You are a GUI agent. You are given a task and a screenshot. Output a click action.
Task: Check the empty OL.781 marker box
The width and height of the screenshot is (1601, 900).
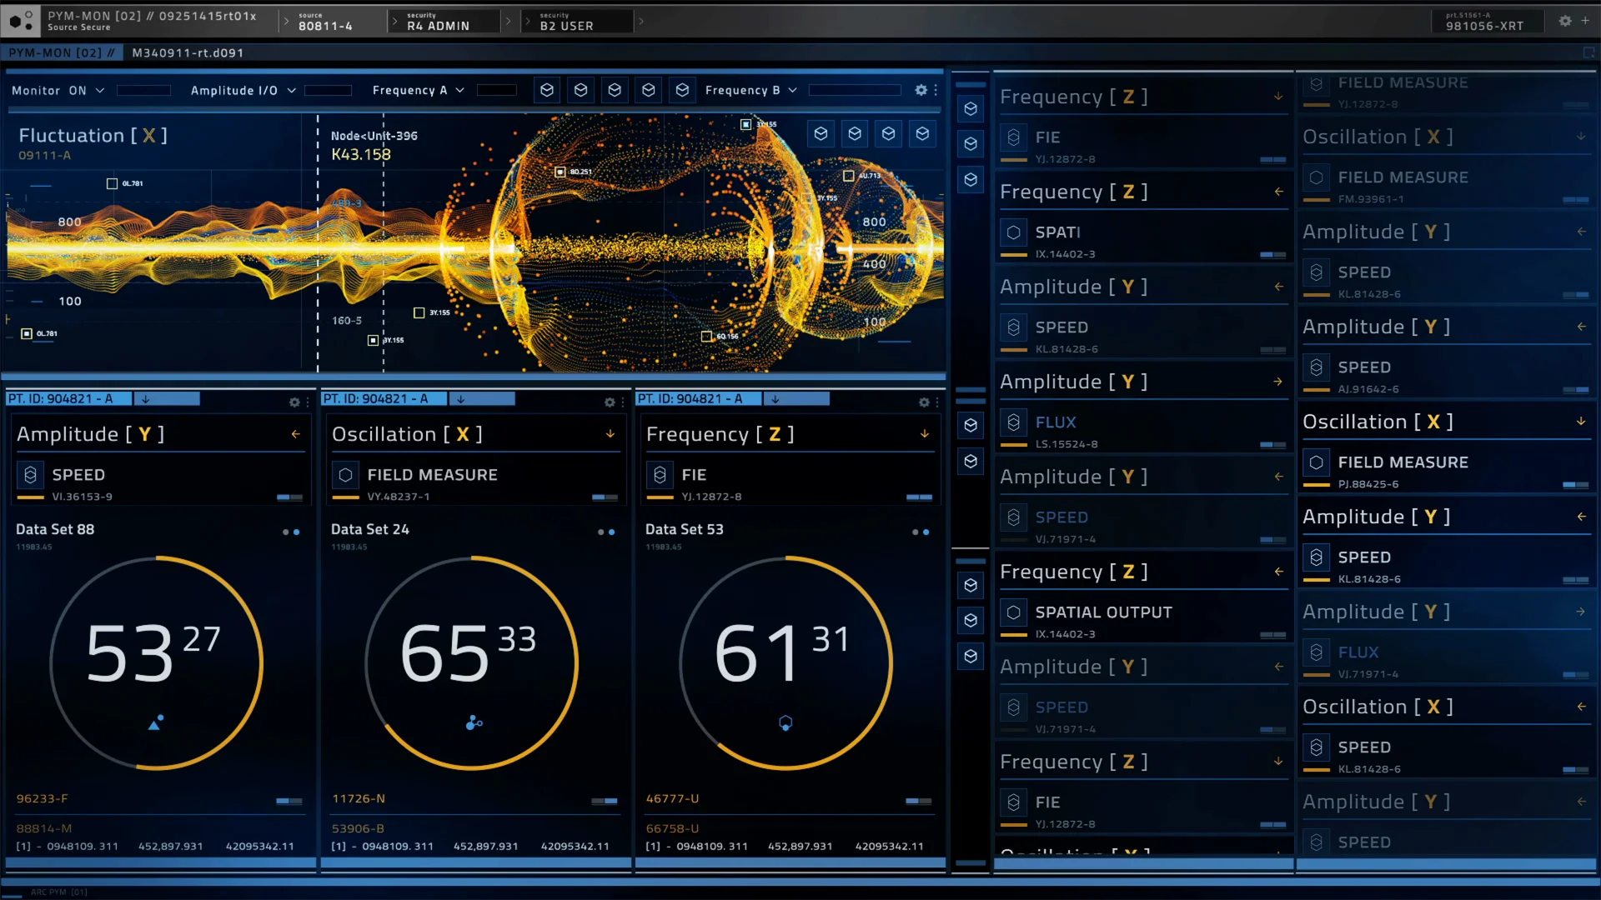coord(112,183)
